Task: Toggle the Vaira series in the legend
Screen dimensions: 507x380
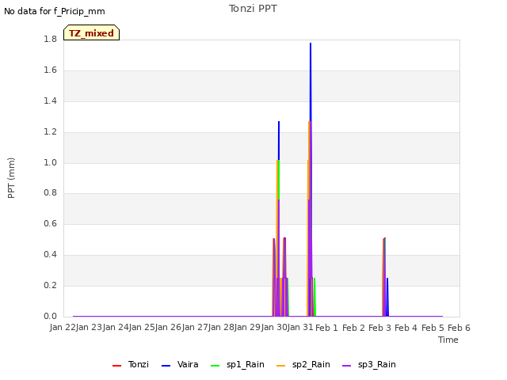Action: pyautogui.click(x=180, y=364)
